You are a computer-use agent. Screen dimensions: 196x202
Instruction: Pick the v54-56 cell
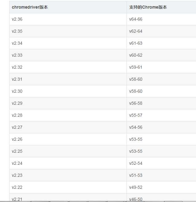161,127
